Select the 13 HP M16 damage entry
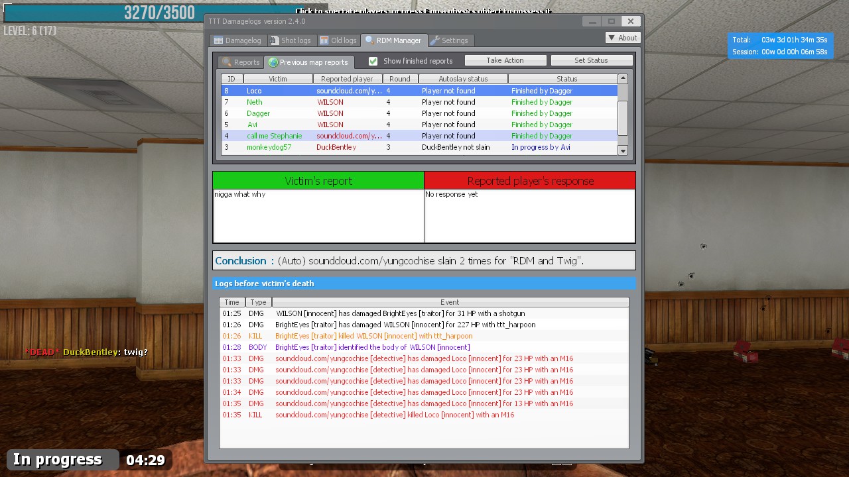The width and height of the screenshot is (849, 477). (424, 403)
